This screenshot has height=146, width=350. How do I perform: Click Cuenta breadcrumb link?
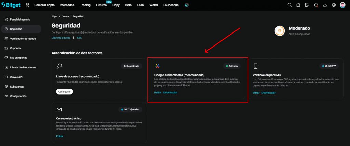click(65, 16)
